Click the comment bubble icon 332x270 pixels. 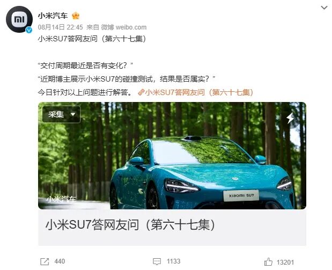click(x=157, y=261)
